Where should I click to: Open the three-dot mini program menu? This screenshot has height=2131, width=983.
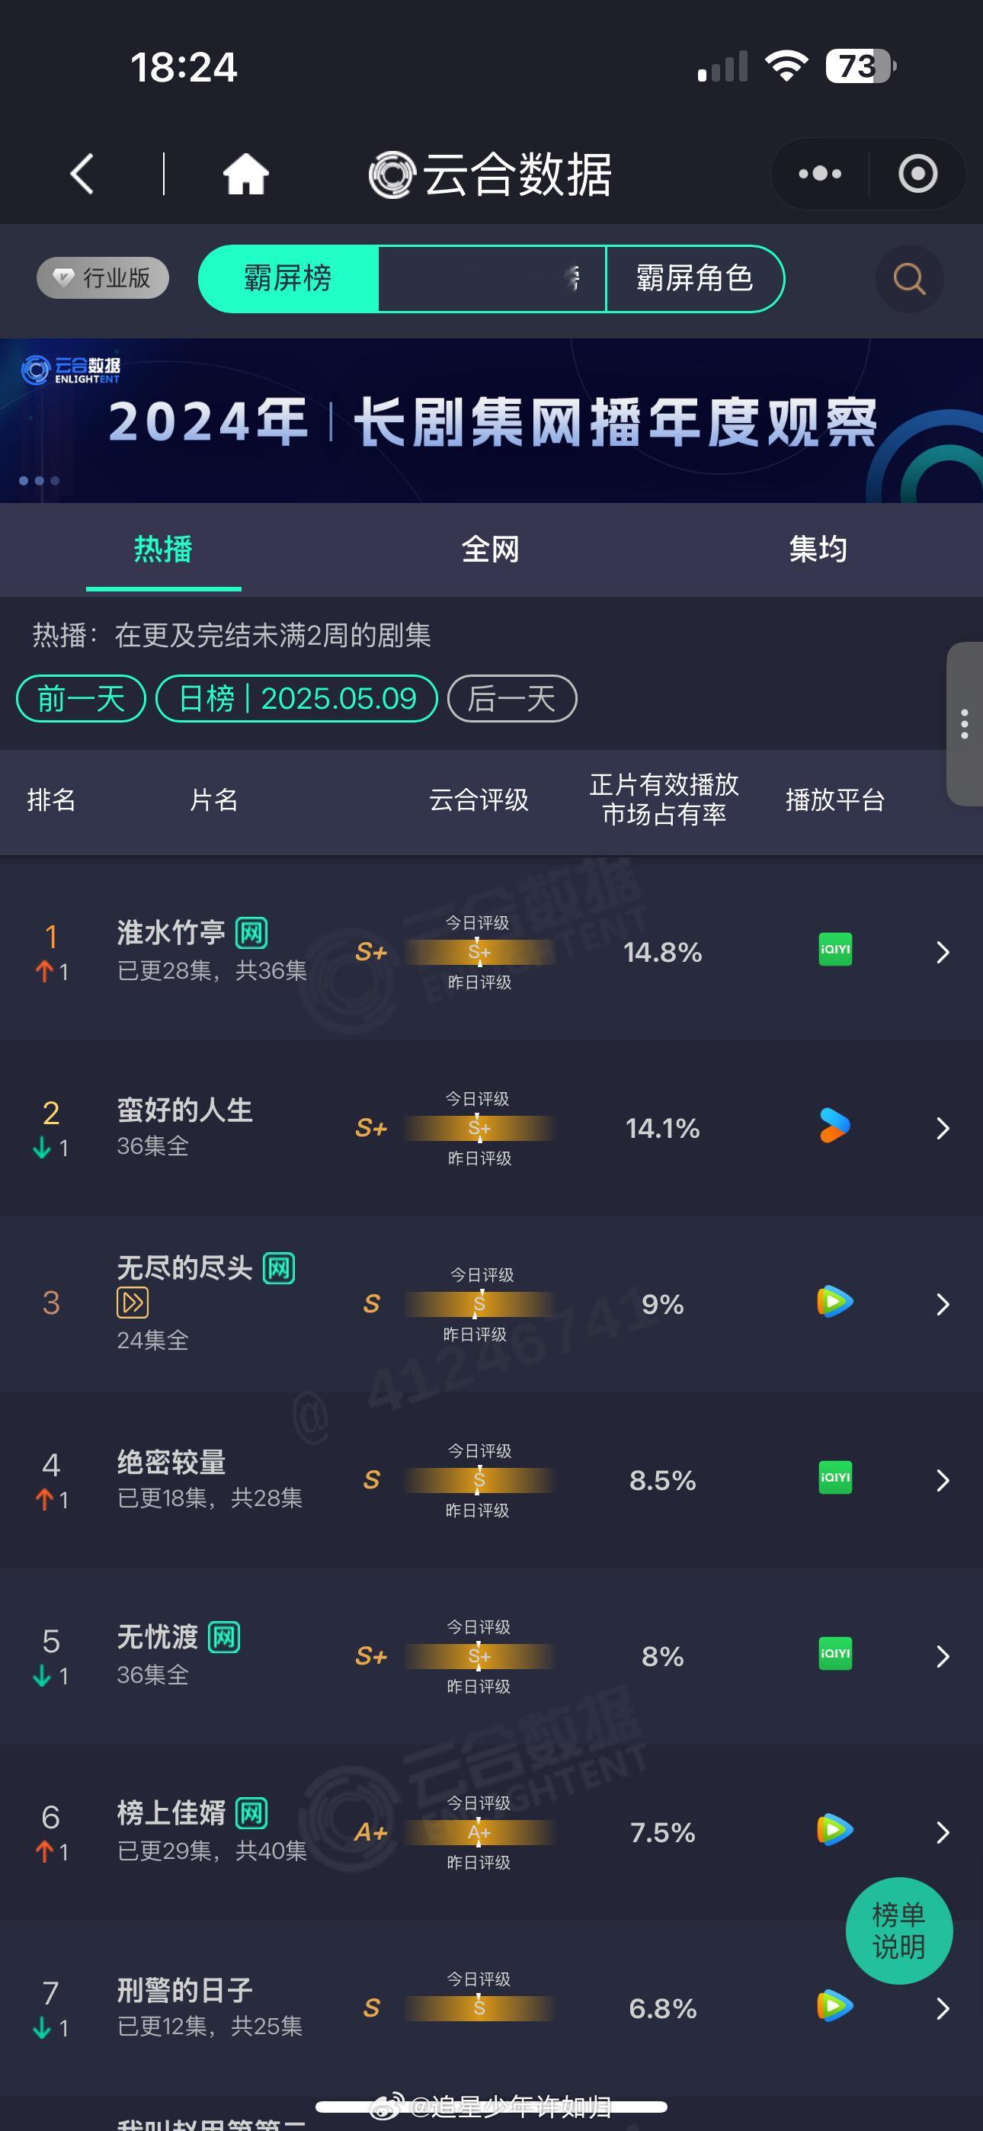coord(819,174)
